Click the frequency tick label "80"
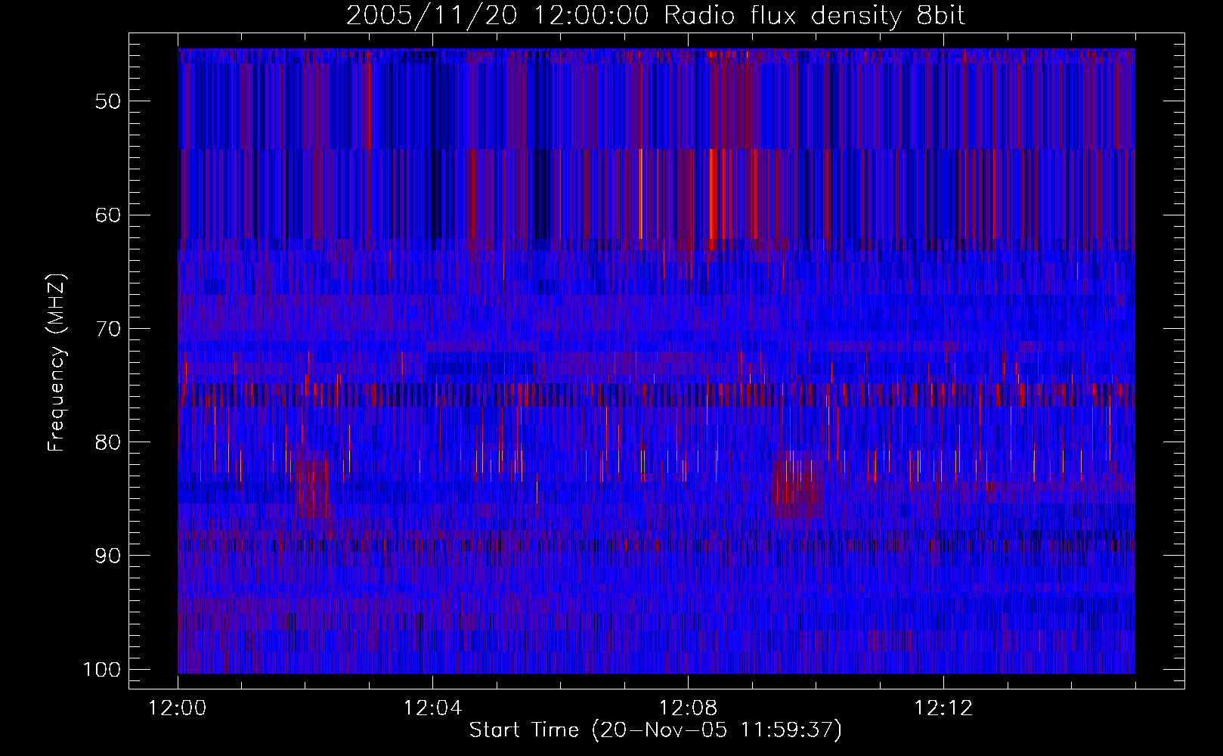This screenshot has height=756, width=1223. (108, 442)
